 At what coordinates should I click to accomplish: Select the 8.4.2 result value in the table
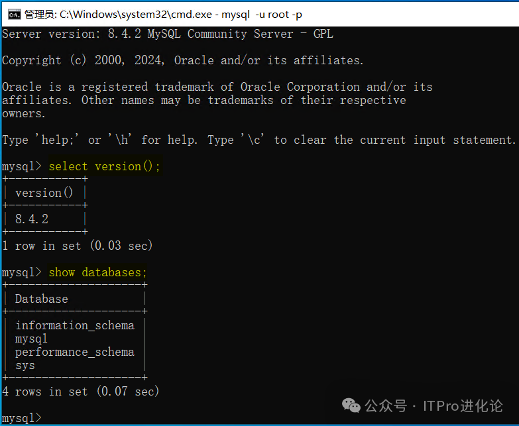pyautogui.click(x=32, y=219)
